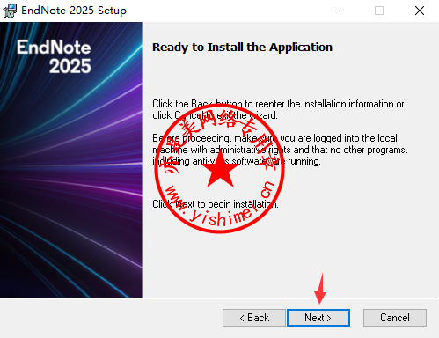Click the sentence about the Back button
The height and width of the screenshot is (338, 439).
click(x=278, y=109)
